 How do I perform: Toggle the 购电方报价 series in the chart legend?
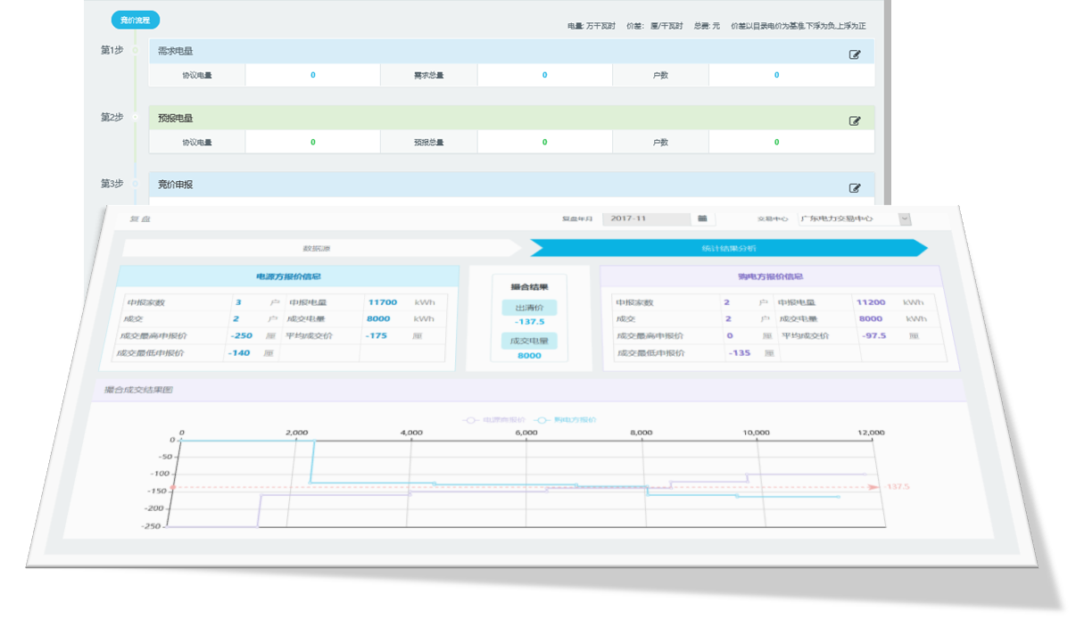point(565,419)
